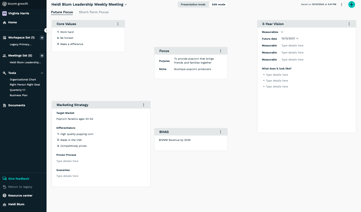Collapse the Tools section in sidebar
Viewport: 361px width, 212px height.
point(42,73)
